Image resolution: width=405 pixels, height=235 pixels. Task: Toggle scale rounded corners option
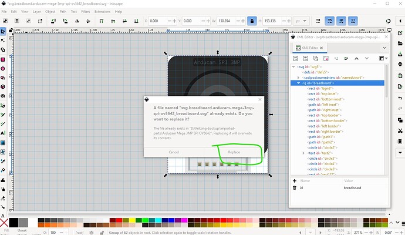pyautogui.click(x=330, y=21)
